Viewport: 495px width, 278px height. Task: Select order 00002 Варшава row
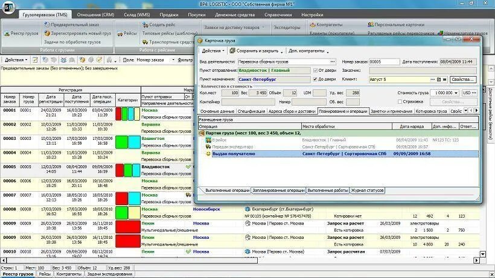pos(97,128)
